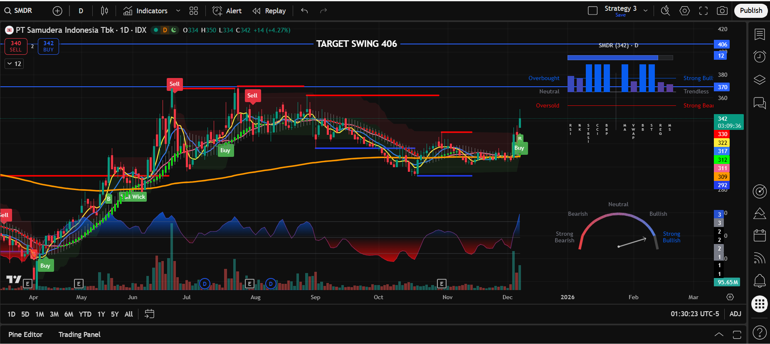Screen dimensions: 770x344
Task: Open the Trading Panel tab
Action: click(x=79, y=334)
